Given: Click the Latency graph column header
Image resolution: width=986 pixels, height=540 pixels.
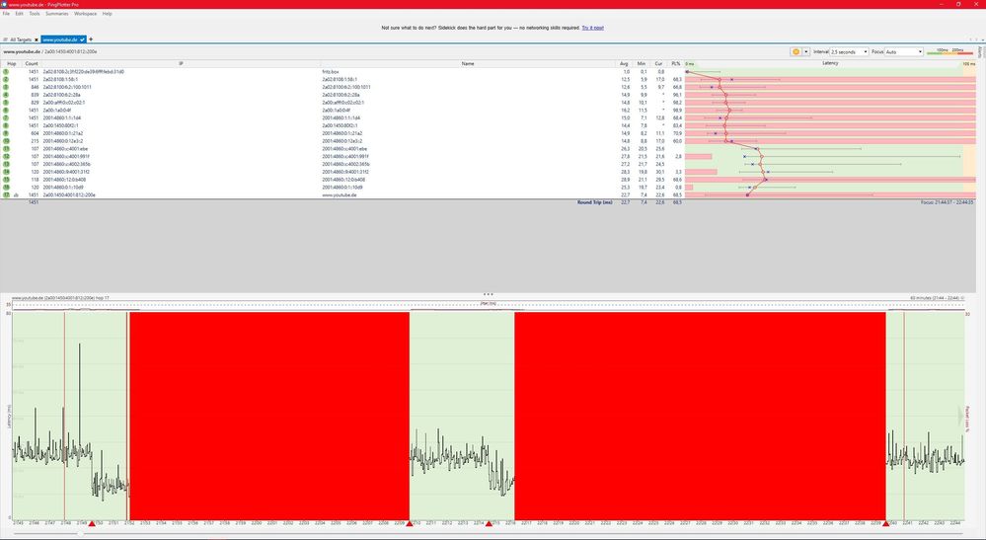Looking at the screenshot, I should click(x=830, y=63).
